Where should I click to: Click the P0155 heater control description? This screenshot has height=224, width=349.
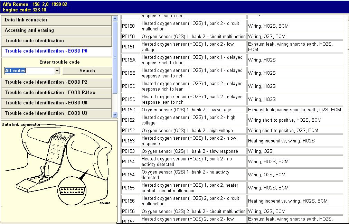[190, 188]
